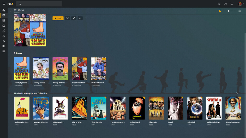Click the cast to device icon
The image size is (246, 138).
click(232, 4)
